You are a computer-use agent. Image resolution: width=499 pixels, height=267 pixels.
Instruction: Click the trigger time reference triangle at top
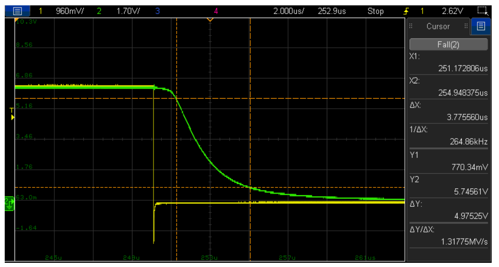click(210, 20)
